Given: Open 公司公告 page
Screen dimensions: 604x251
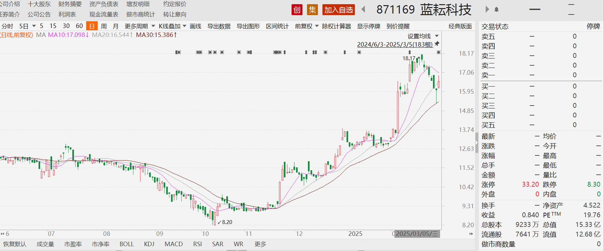Looking at the screenshot, I should [x=39, y=14].
